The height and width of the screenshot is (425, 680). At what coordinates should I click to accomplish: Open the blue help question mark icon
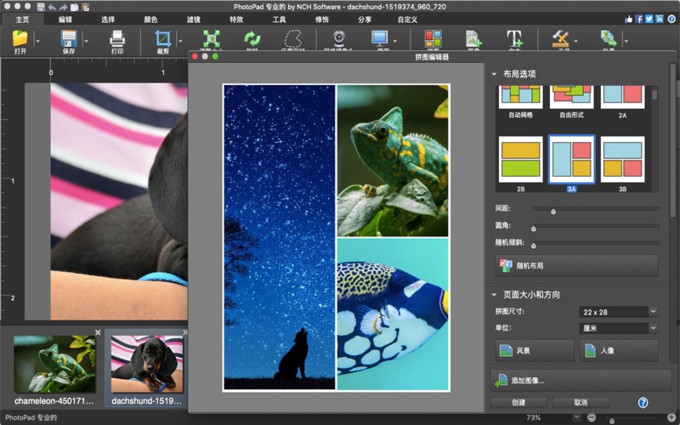(x=643, y=402)
